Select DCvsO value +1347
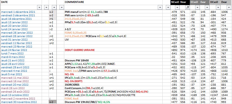Image resolution: width=232 pixels, height=104 pixels. (x=215, y=95)
